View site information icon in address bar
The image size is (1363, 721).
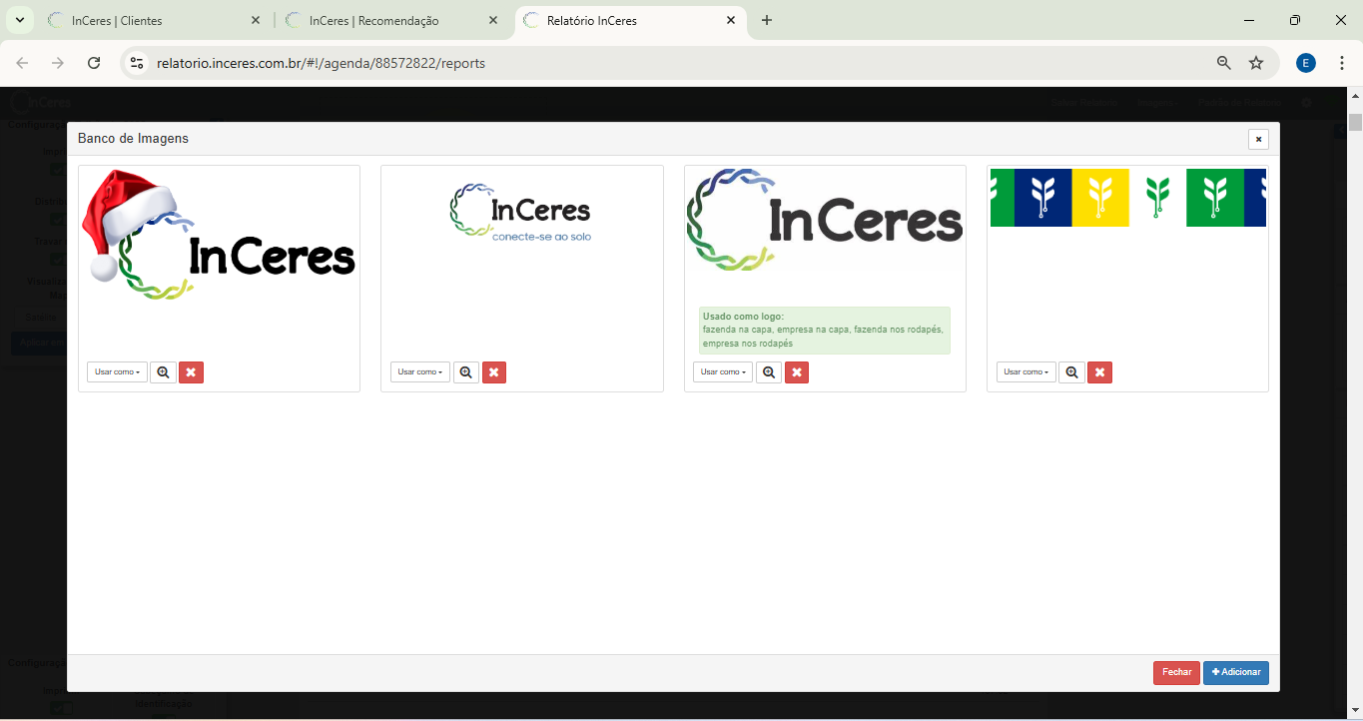tap(138, 63)
